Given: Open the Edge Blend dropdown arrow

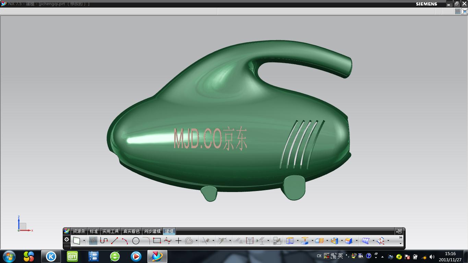Looking at the screenshot, I should (357, 241).
